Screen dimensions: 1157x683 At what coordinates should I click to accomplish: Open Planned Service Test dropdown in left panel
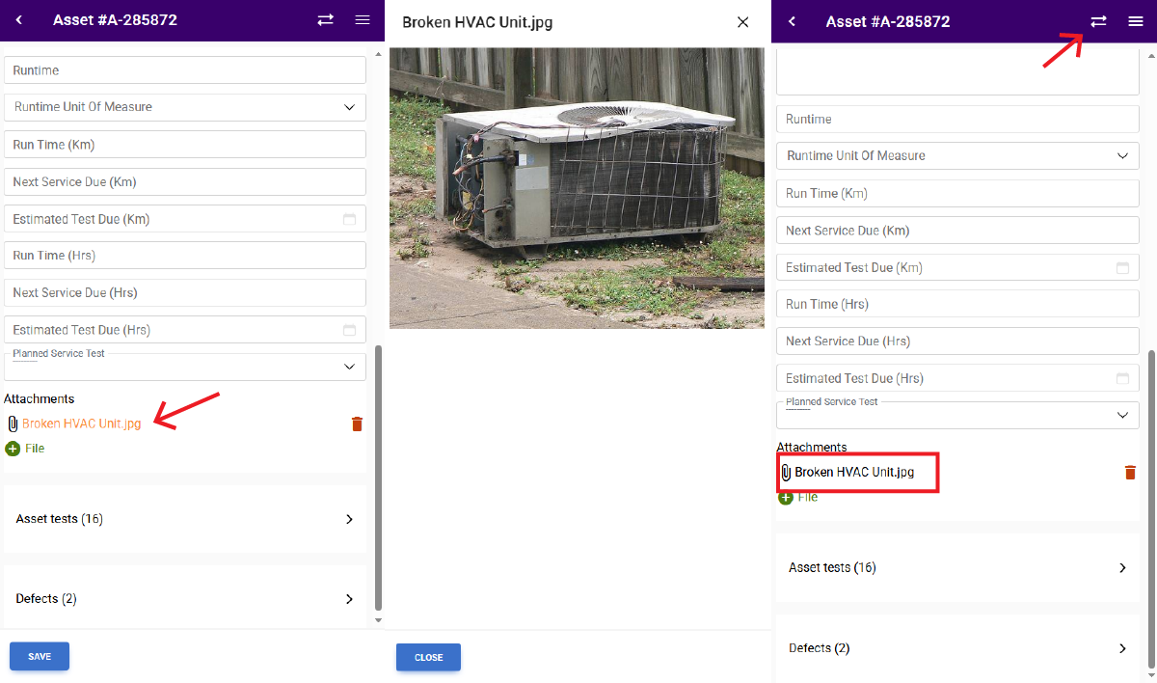tap(185, 367)
